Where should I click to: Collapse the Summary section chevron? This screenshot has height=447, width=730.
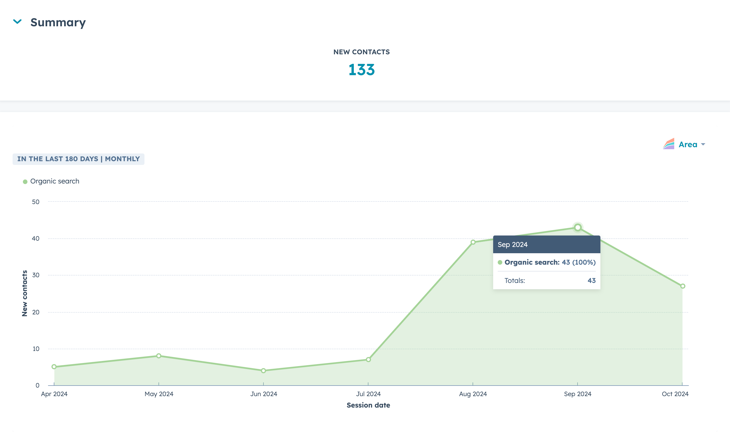pos(17,22)
